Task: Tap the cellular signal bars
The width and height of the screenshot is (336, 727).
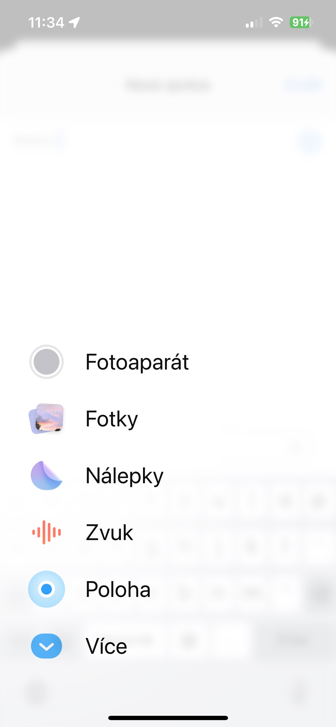Action: (x=254, y=22)
